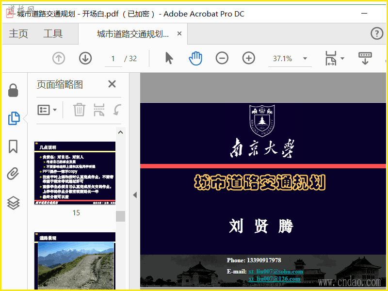Open the thumbnail options menu icon
This screenshot has width=388, height=291.
pyautogui.click(x=47, y=110)
